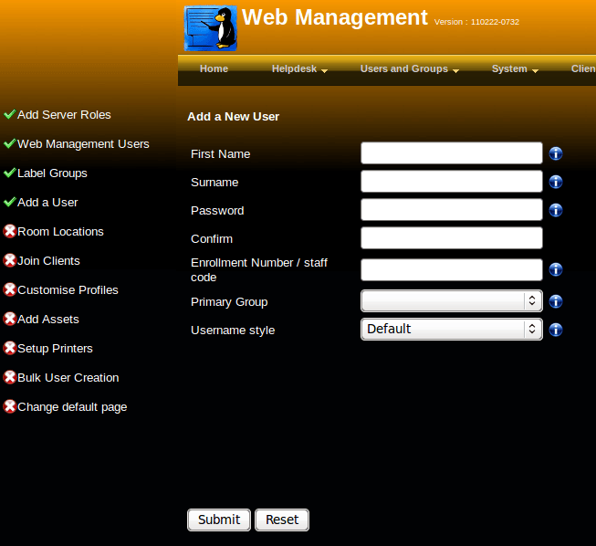Click green check beside Add Server Roles
This screenshot has height=546, width=596.
[x=9, y=114]
